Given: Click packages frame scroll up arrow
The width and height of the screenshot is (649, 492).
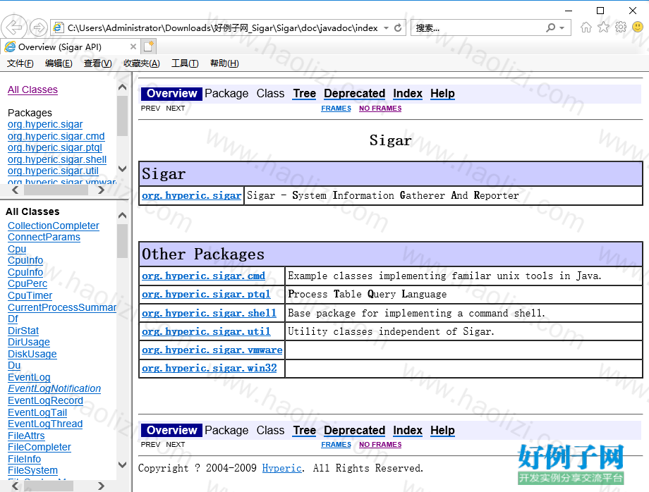Looking at the screenshot, I should [x=122, y=87].
